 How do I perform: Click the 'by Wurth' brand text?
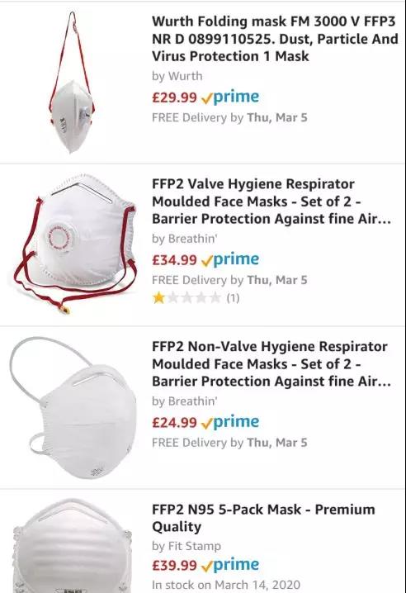tap(177, 76)
